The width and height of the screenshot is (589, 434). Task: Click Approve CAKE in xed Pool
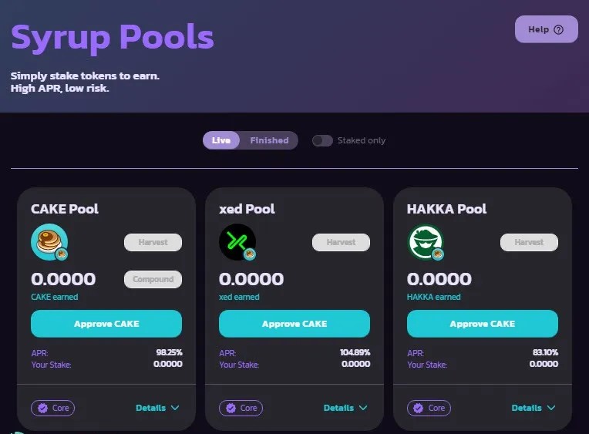coord(294,324)
